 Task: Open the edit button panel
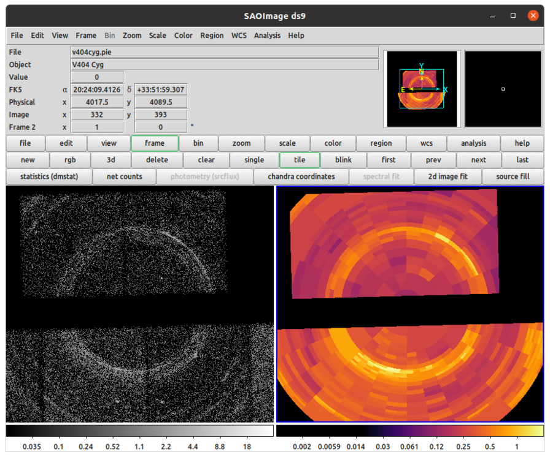(x=66, y=143)
